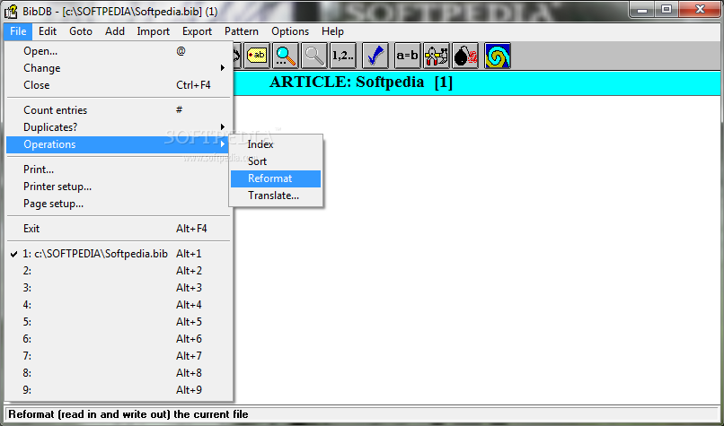Image resolution: width=724 pixels, height=426 pixels.
Task: Select Sort in Operations submenu
Action: pyautogui.click(x=276, y=161)
